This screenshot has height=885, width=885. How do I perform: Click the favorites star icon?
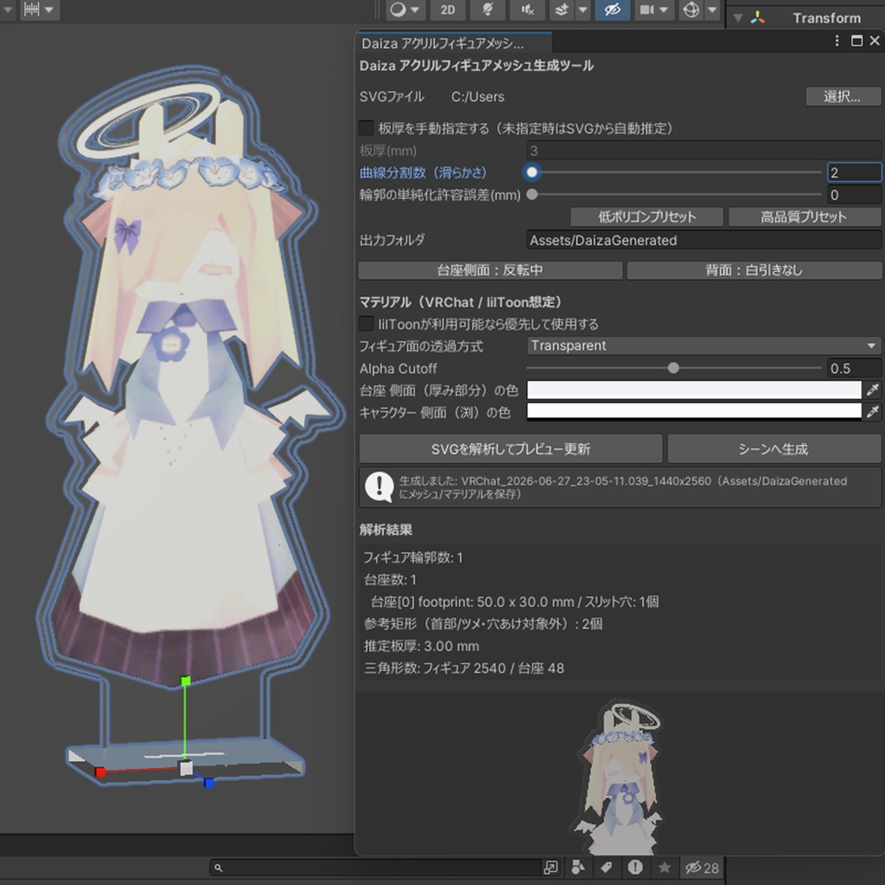[x=665, y=867]
